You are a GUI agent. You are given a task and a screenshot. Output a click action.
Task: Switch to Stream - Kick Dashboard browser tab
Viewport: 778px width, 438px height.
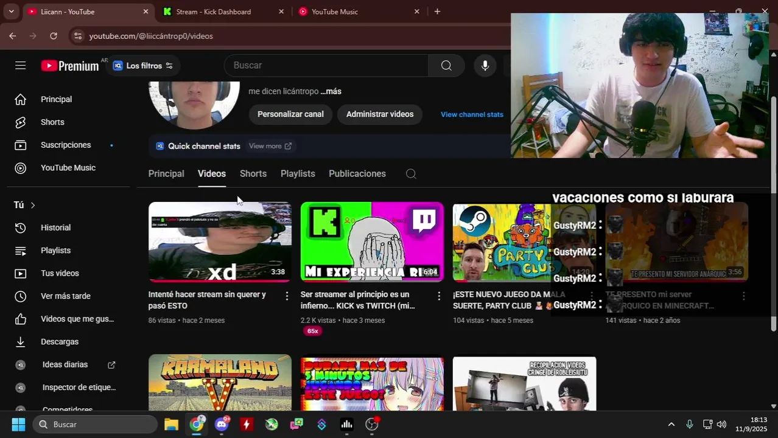coord(222,12)
